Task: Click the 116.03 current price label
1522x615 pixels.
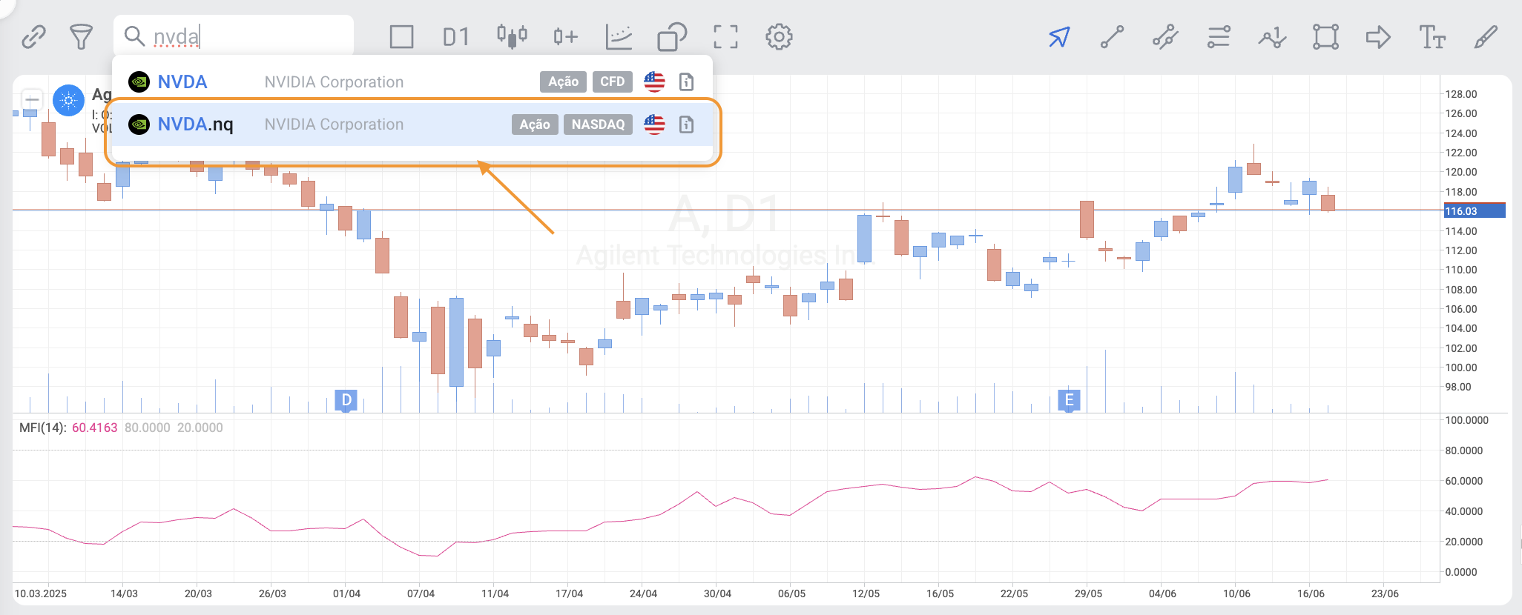Action: coord(1474,211)
